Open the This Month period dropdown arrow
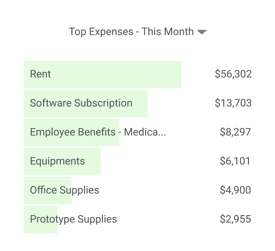This screenshot has width=275, height=251. (x=202, y=32)
